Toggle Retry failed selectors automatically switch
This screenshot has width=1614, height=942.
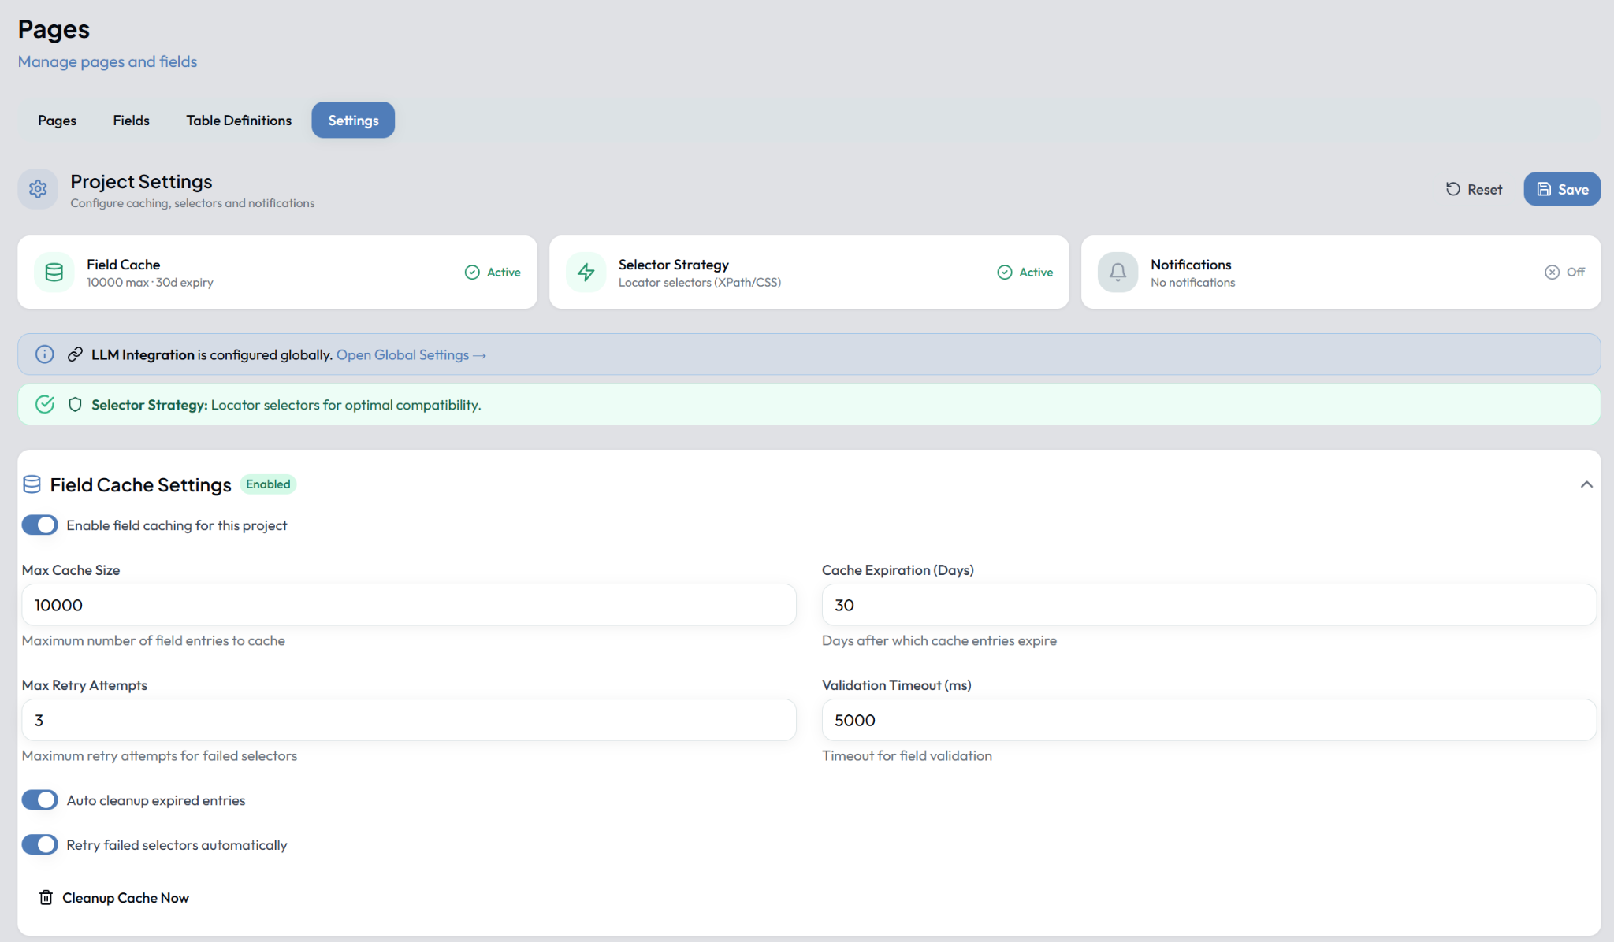39,845
